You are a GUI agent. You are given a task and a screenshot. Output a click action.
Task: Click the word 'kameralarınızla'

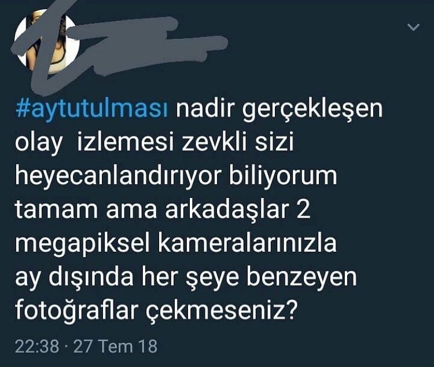point(247,243)
